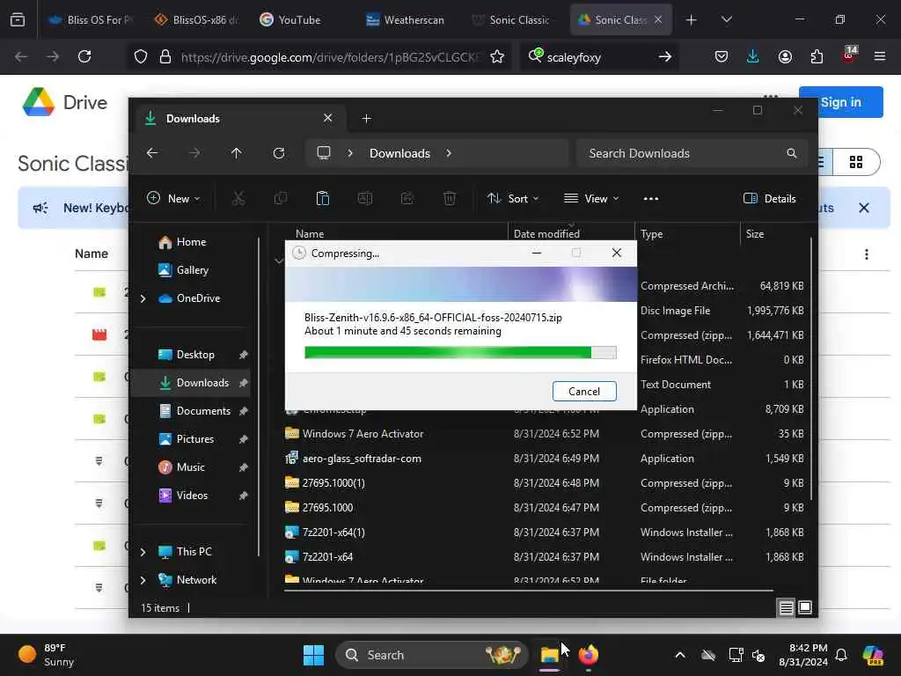
Task: Open Sort dropdown in Explorer
Action: tap(513, 199)
